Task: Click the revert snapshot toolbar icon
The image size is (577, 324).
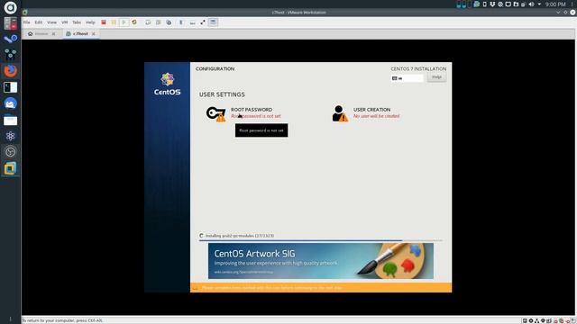Action: pyautogui.click(x=159, y=22)
